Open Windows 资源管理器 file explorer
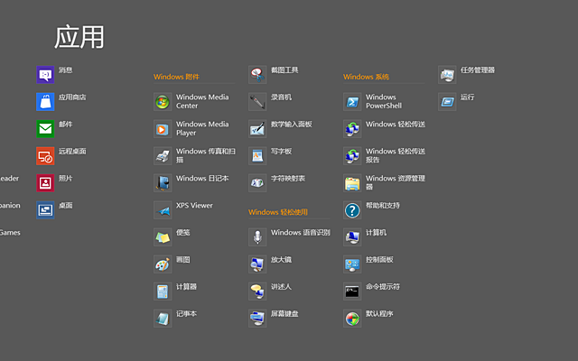Screen dimensions: 578x361 click(x=384, y=182)
